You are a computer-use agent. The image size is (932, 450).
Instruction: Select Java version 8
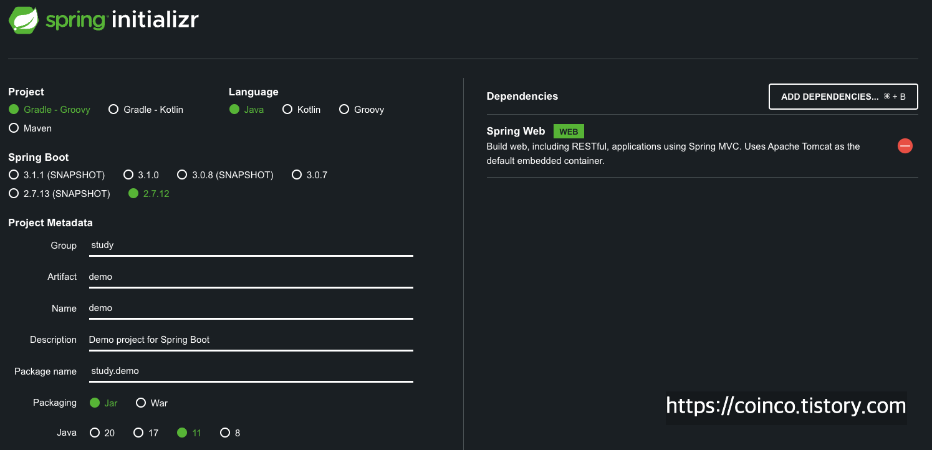point(230,433)
